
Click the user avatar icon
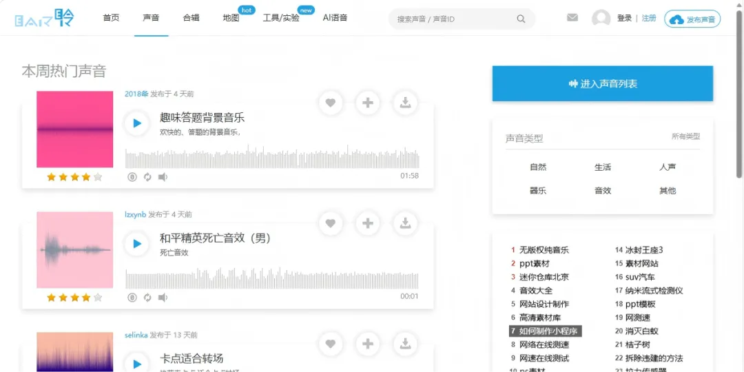[601, 19]
